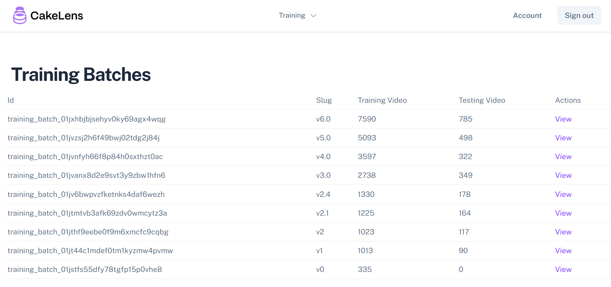View the v2.4 training batch
The height and width of the screenshot is (287, 611).
pos(563,194)
